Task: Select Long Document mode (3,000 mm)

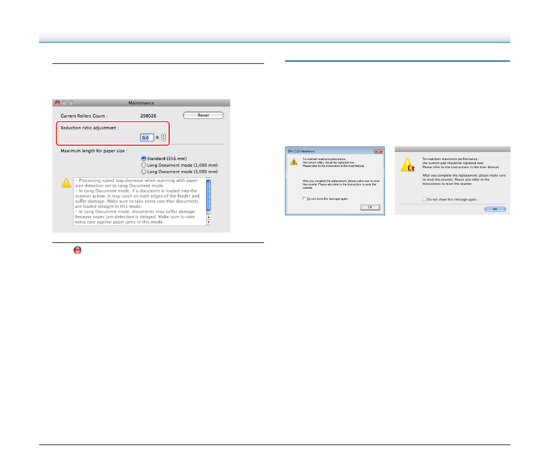Action: pyautogui.click(x=143, y=172)
